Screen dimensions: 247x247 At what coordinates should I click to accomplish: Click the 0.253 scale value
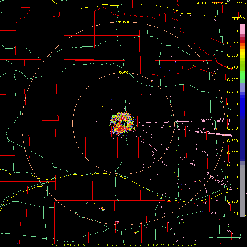(232, 201)
